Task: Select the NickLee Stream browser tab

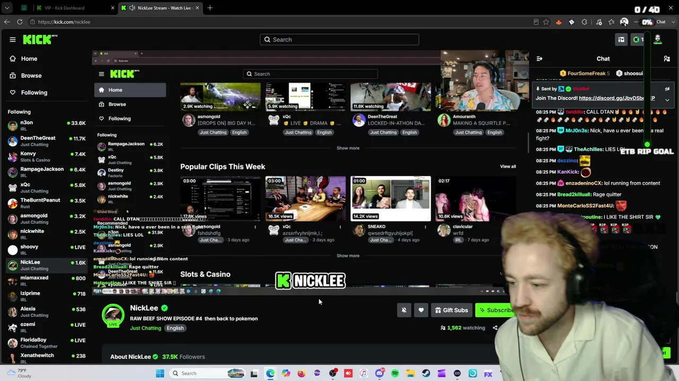Action: click(161, 8)
